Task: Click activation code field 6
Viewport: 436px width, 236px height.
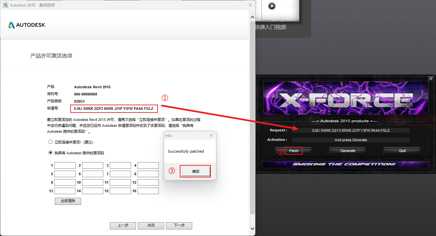Action: [92, 174]
